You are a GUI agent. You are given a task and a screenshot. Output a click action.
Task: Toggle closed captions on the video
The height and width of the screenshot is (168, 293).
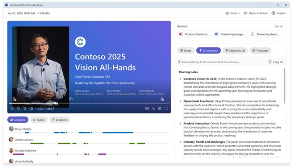(x=147, y=109)
